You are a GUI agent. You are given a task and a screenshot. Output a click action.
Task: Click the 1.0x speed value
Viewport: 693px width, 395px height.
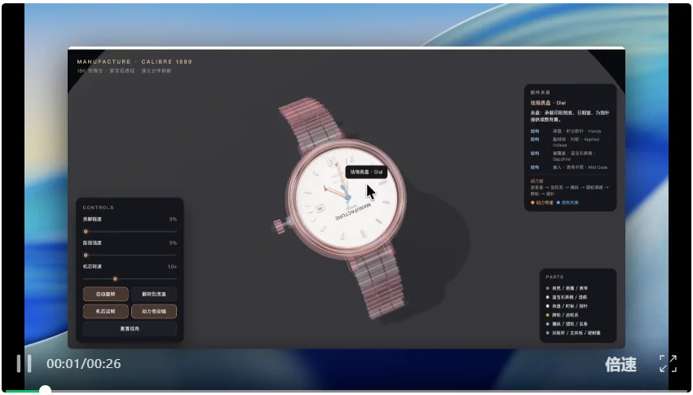pos(172,267)
